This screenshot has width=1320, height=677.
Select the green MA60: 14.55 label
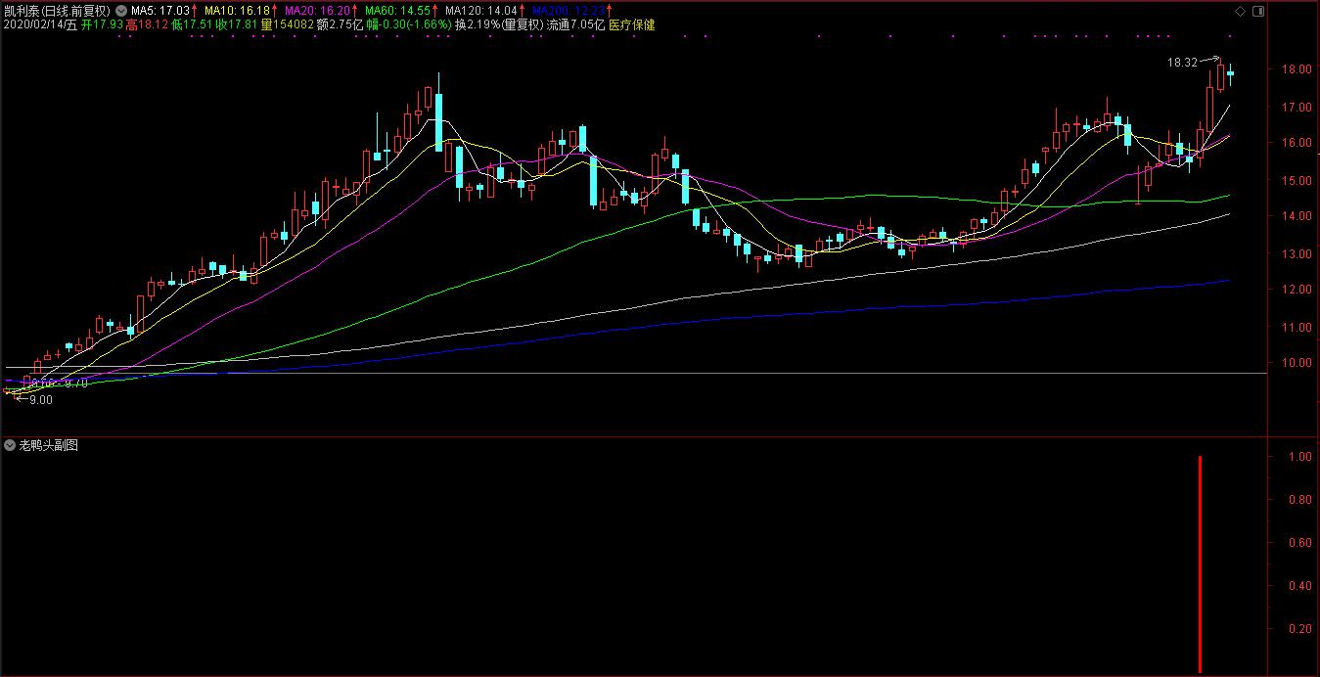click(397, 11)
